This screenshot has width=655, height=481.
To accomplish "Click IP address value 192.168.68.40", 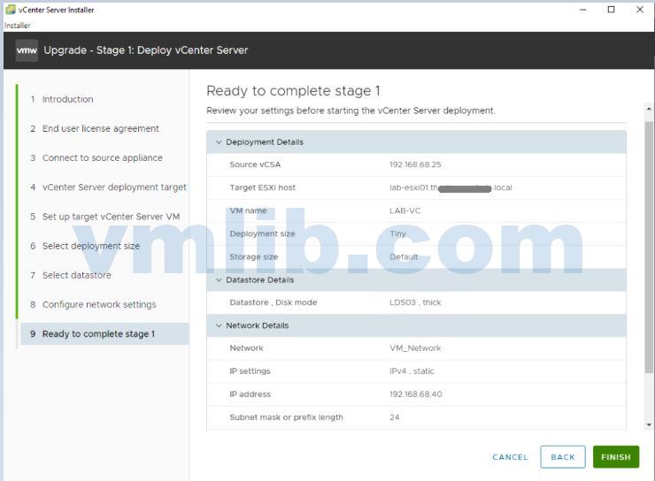I will pyautogui.click(x=416, y=394).
